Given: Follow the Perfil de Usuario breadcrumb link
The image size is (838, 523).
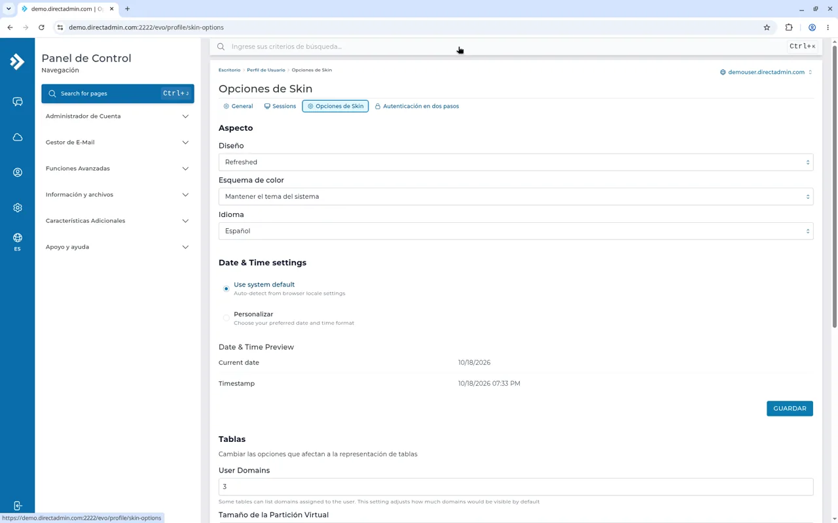Looking at the screenshot, I should tap(266, 70).
